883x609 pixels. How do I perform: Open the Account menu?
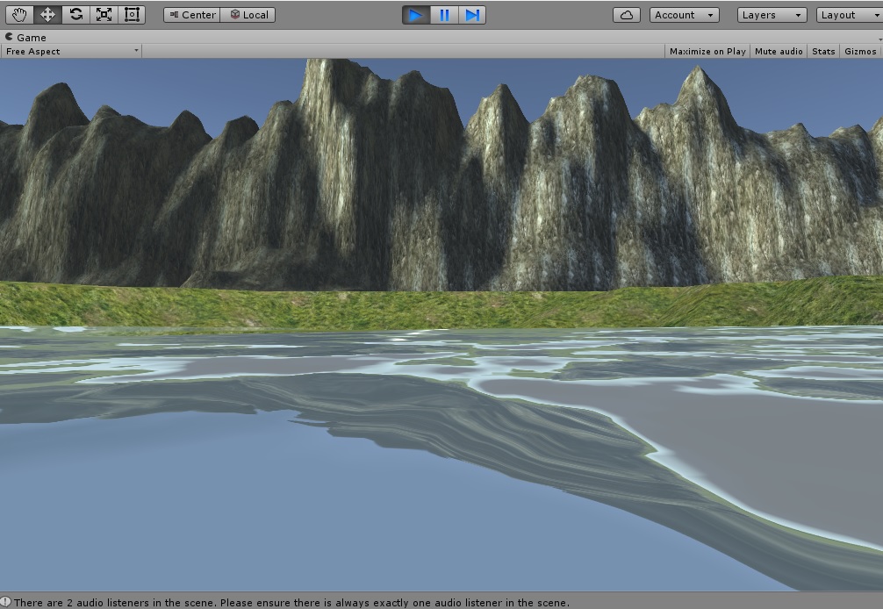(x=684, y=14)
